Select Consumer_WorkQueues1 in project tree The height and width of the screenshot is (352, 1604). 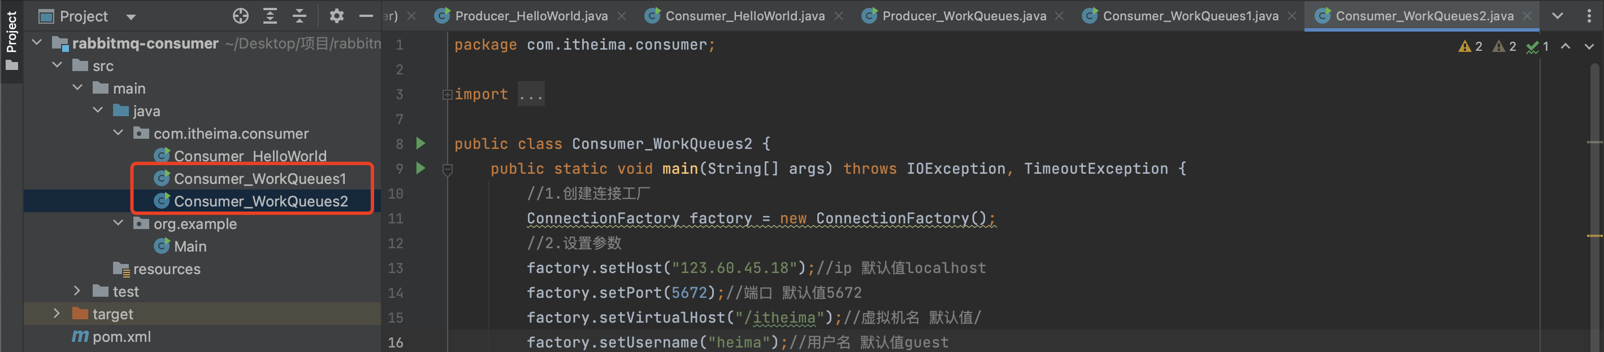pos(259,179)
